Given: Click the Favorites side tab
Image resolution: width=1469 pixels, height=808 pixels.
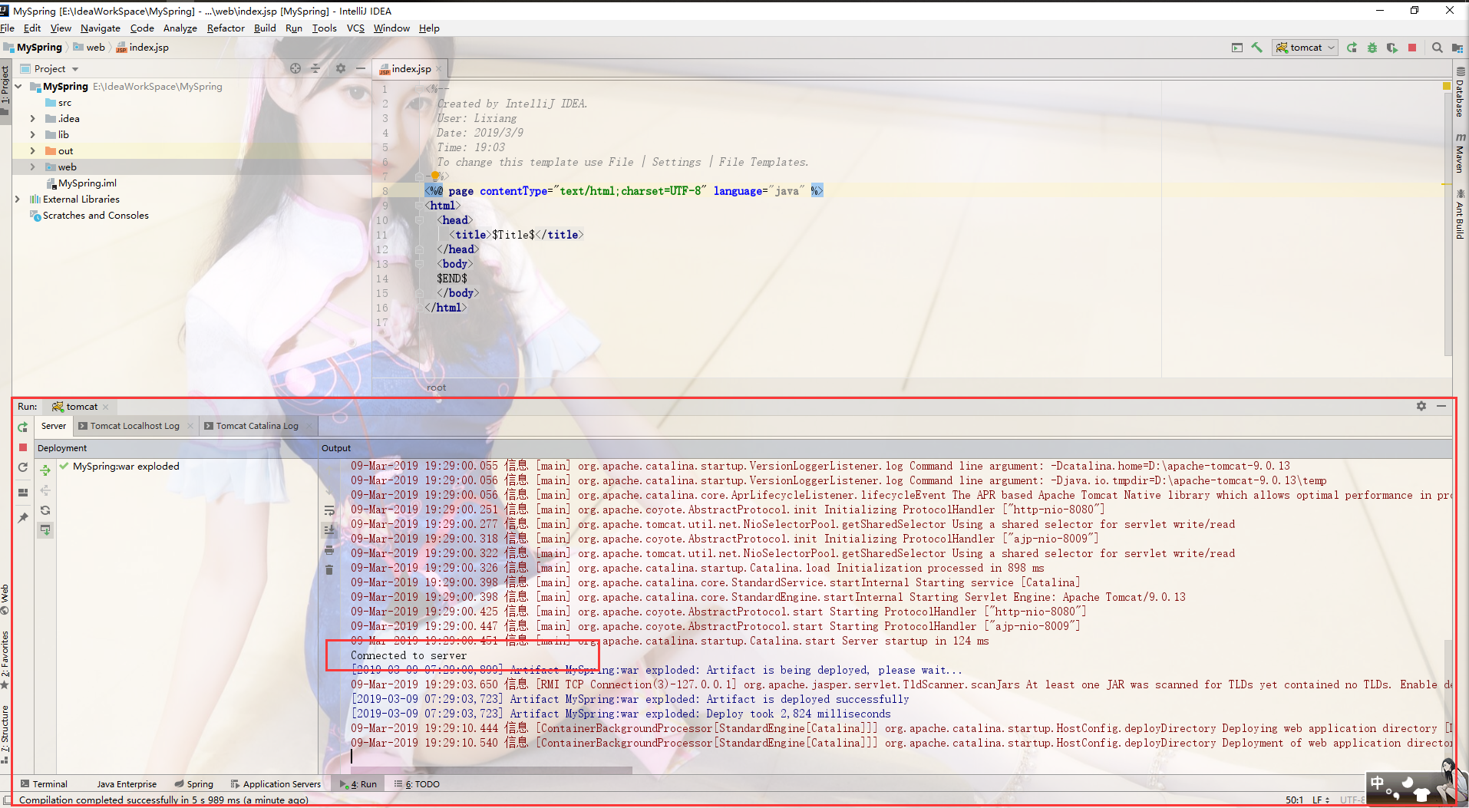Looking at the screenshot, I should tap(5, 660).
